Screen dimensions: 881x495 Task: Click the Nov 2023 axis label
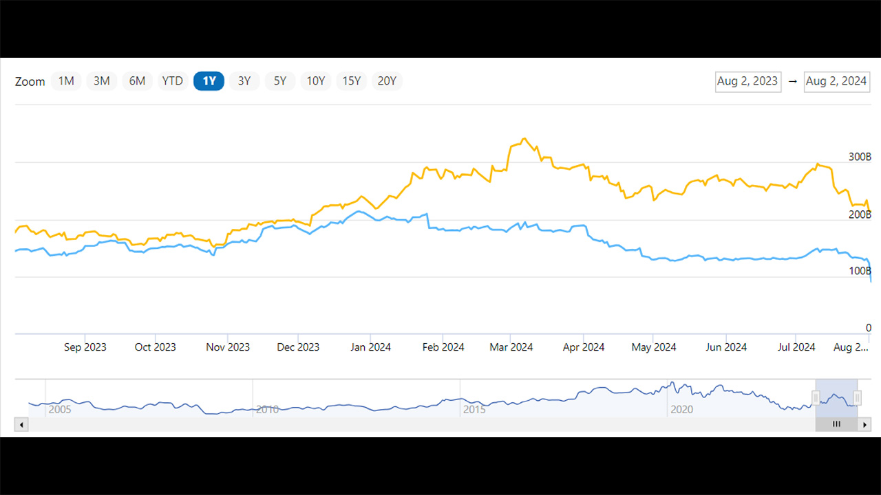point(228,347)
